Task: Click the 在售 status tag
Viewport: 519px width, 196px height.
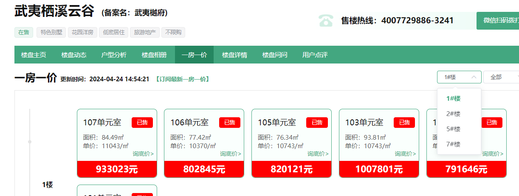Action: pos(24,33)
